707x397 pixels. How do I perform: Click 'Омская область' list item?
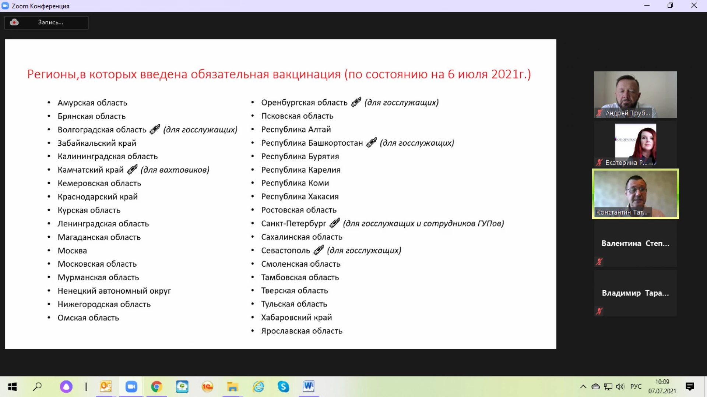click(88, 318)
